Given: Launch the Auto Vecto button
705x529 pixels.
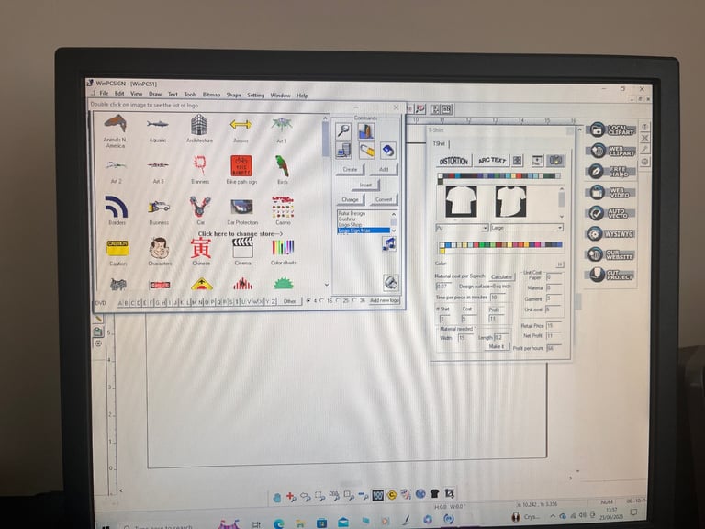Looking at the screenshot, I should pos(612,213).
